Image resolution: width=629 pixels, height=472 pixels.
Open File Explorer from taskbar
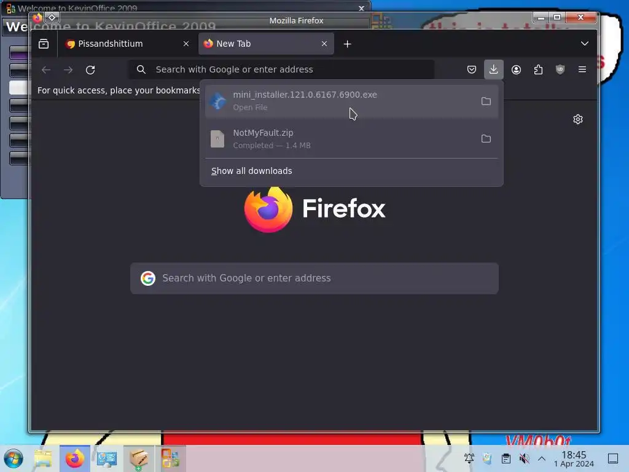tap(43, 458)
